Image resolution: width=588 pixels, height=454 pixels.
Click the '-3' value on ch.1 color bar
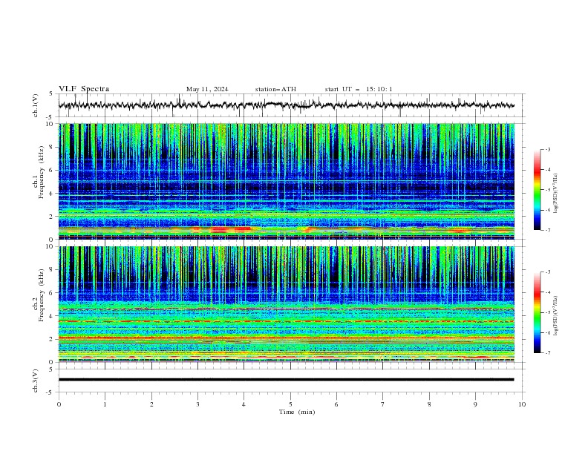tap(547, 149)
